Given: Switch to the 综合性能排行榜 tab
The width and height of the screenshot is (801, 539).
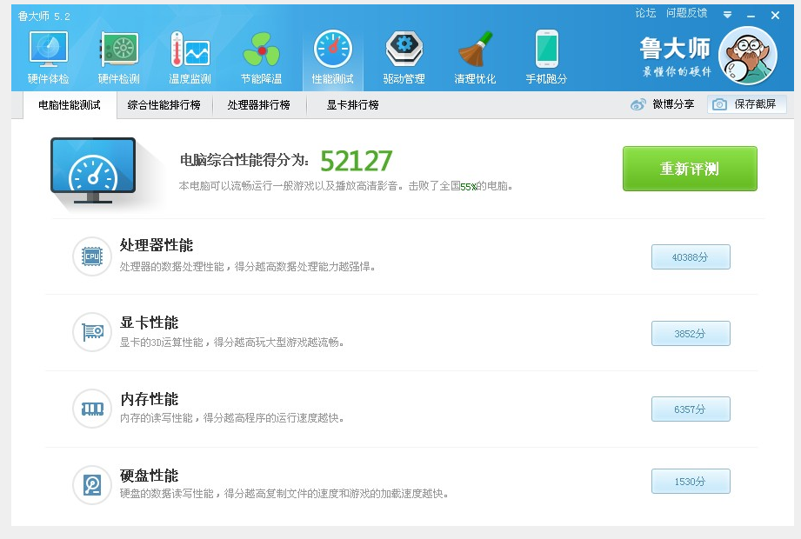Looking at the screenshot, I should click(x=164, y=105).
